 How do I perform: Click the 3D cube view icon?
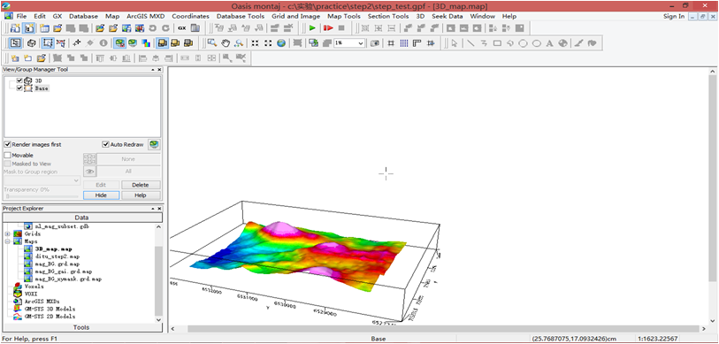(32, 43)
